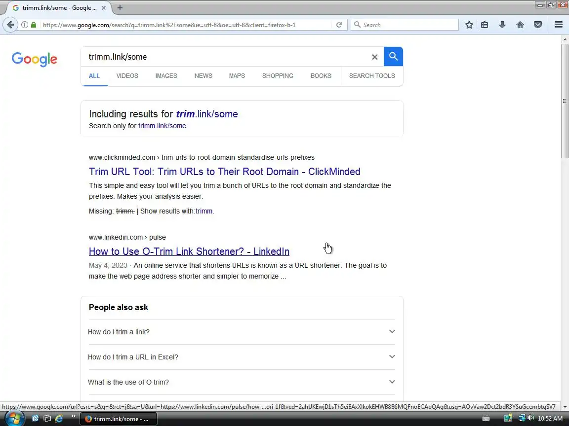This screenshot has width=569, height=426.
Task: Open the Downloads arrow icon
Action: 502,25
